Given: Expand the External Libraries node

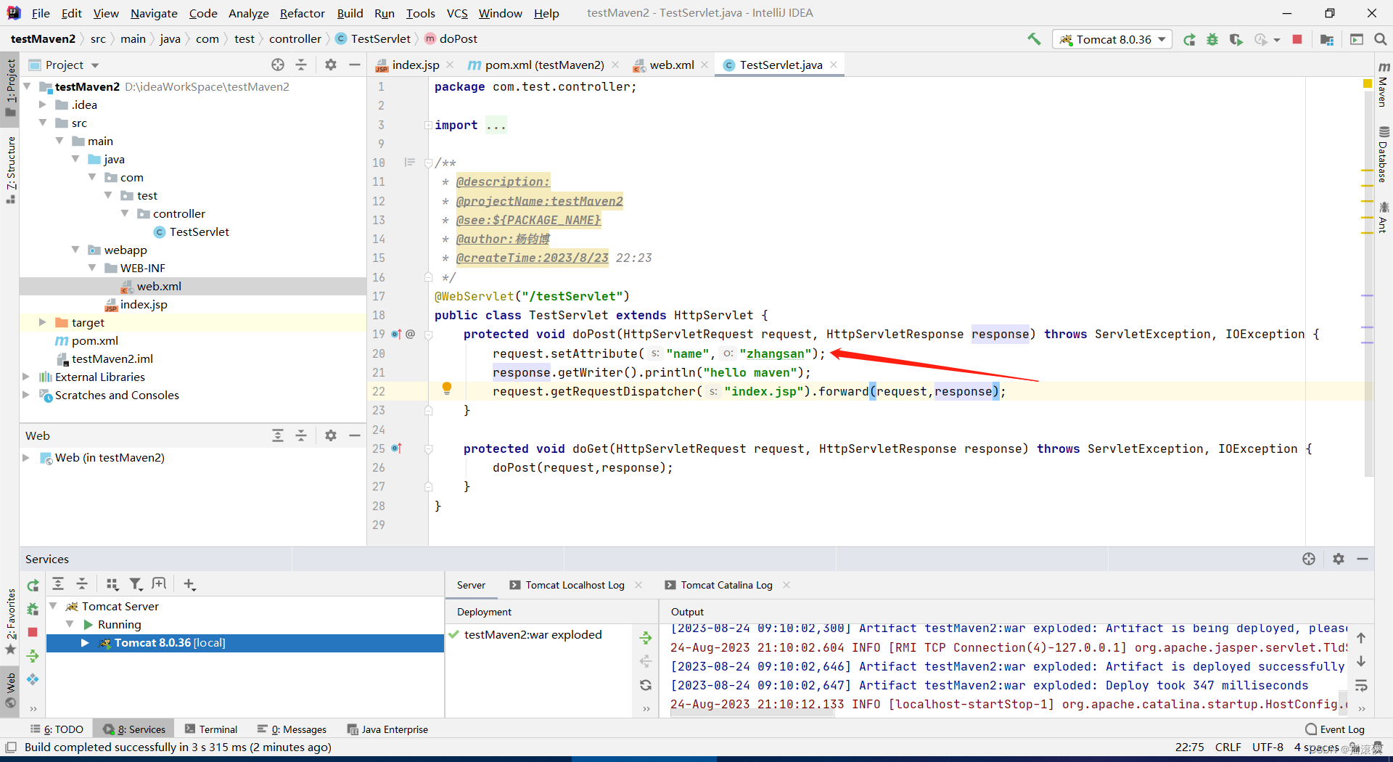Looking at the screenshot, I should [26, 377].
